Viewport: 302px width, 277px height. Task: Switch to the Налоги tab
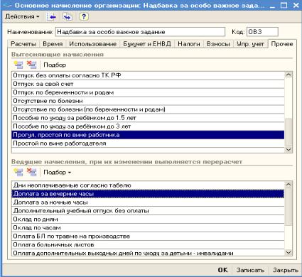click(x=189, y=44)
